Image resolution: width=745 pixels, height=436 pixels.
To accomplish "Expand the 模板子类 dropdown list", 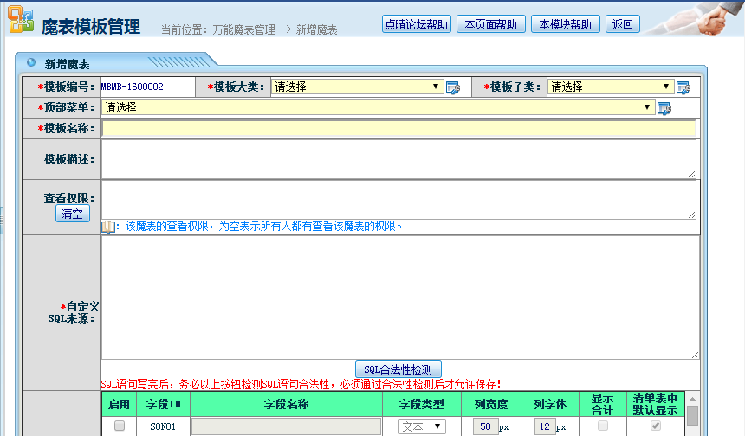I will point(611,87).
